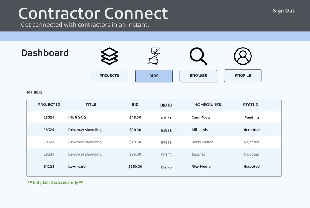Screen dimensions: 310x208
Task: Sort by the Project ID column header
Action: click(49, 105)
